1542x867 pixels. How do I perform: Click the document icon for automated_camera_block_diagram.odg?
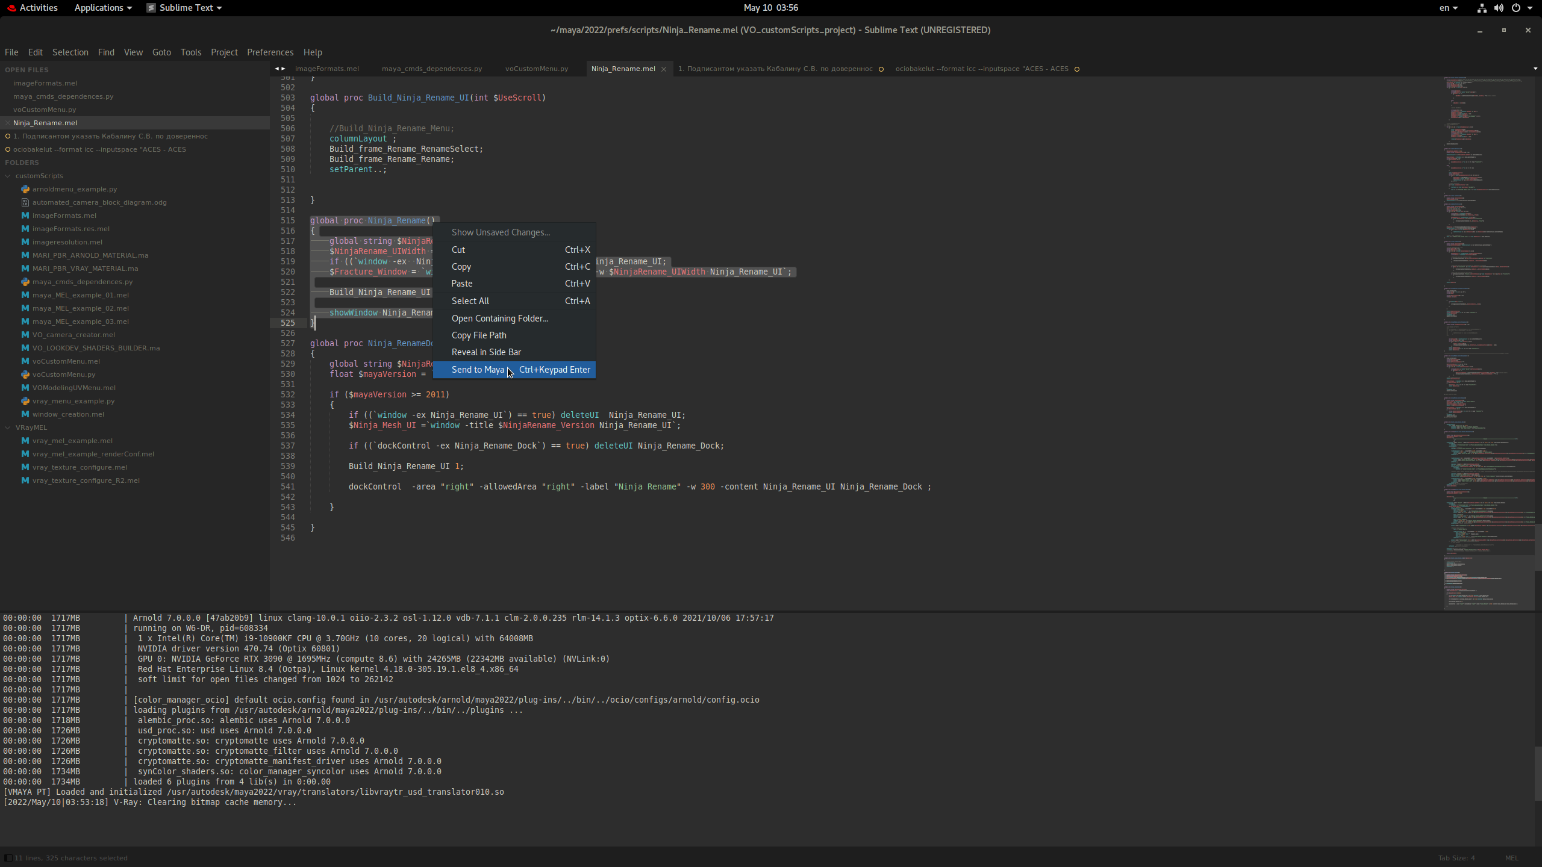[25, 202]
